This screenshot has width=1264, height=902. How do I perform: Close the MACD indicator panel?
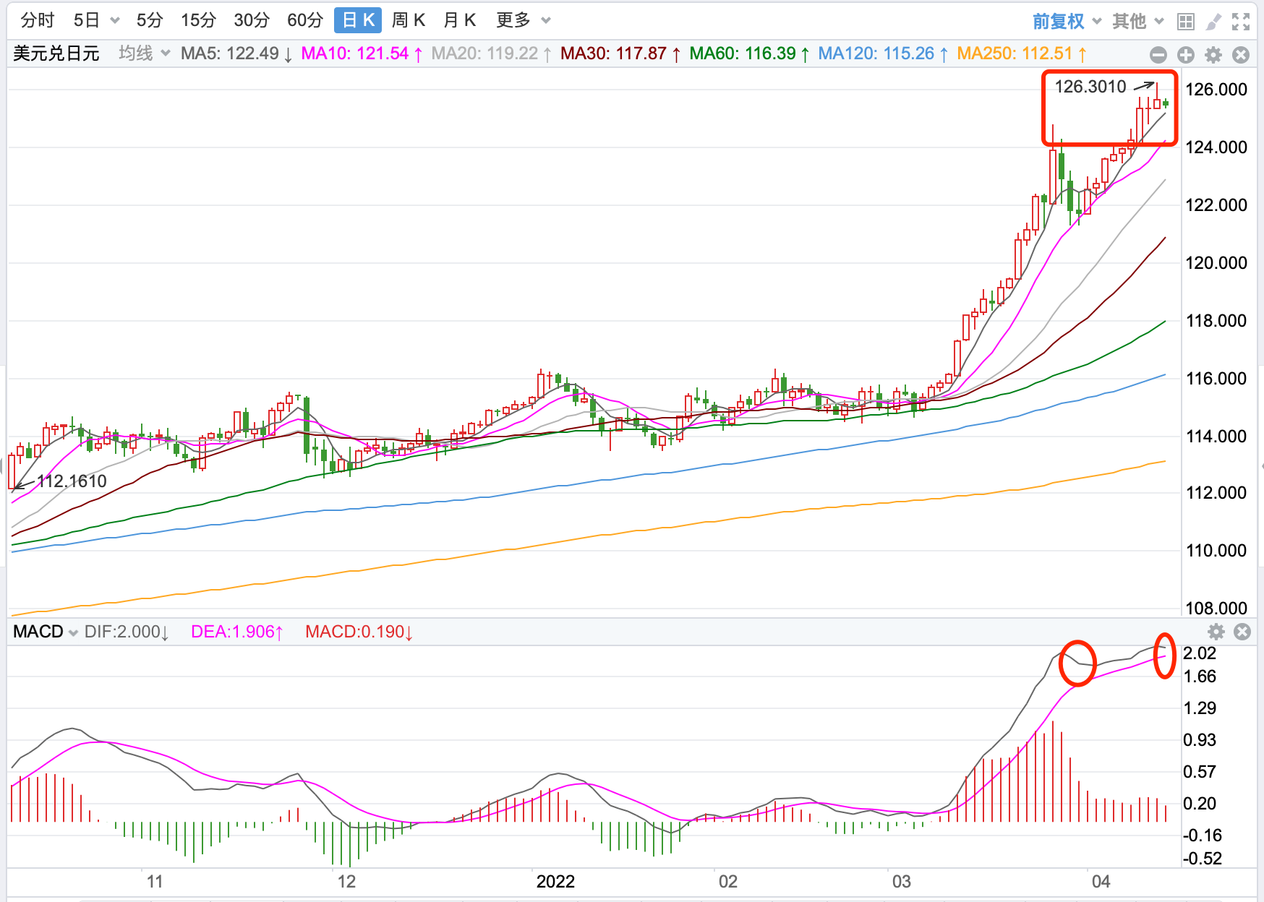click(1242, 632)
